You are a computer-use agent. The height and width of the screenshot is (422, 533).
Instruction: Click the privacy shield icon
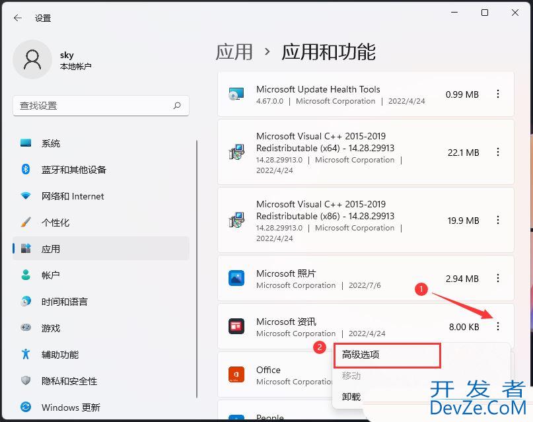(x=26, y=380)
